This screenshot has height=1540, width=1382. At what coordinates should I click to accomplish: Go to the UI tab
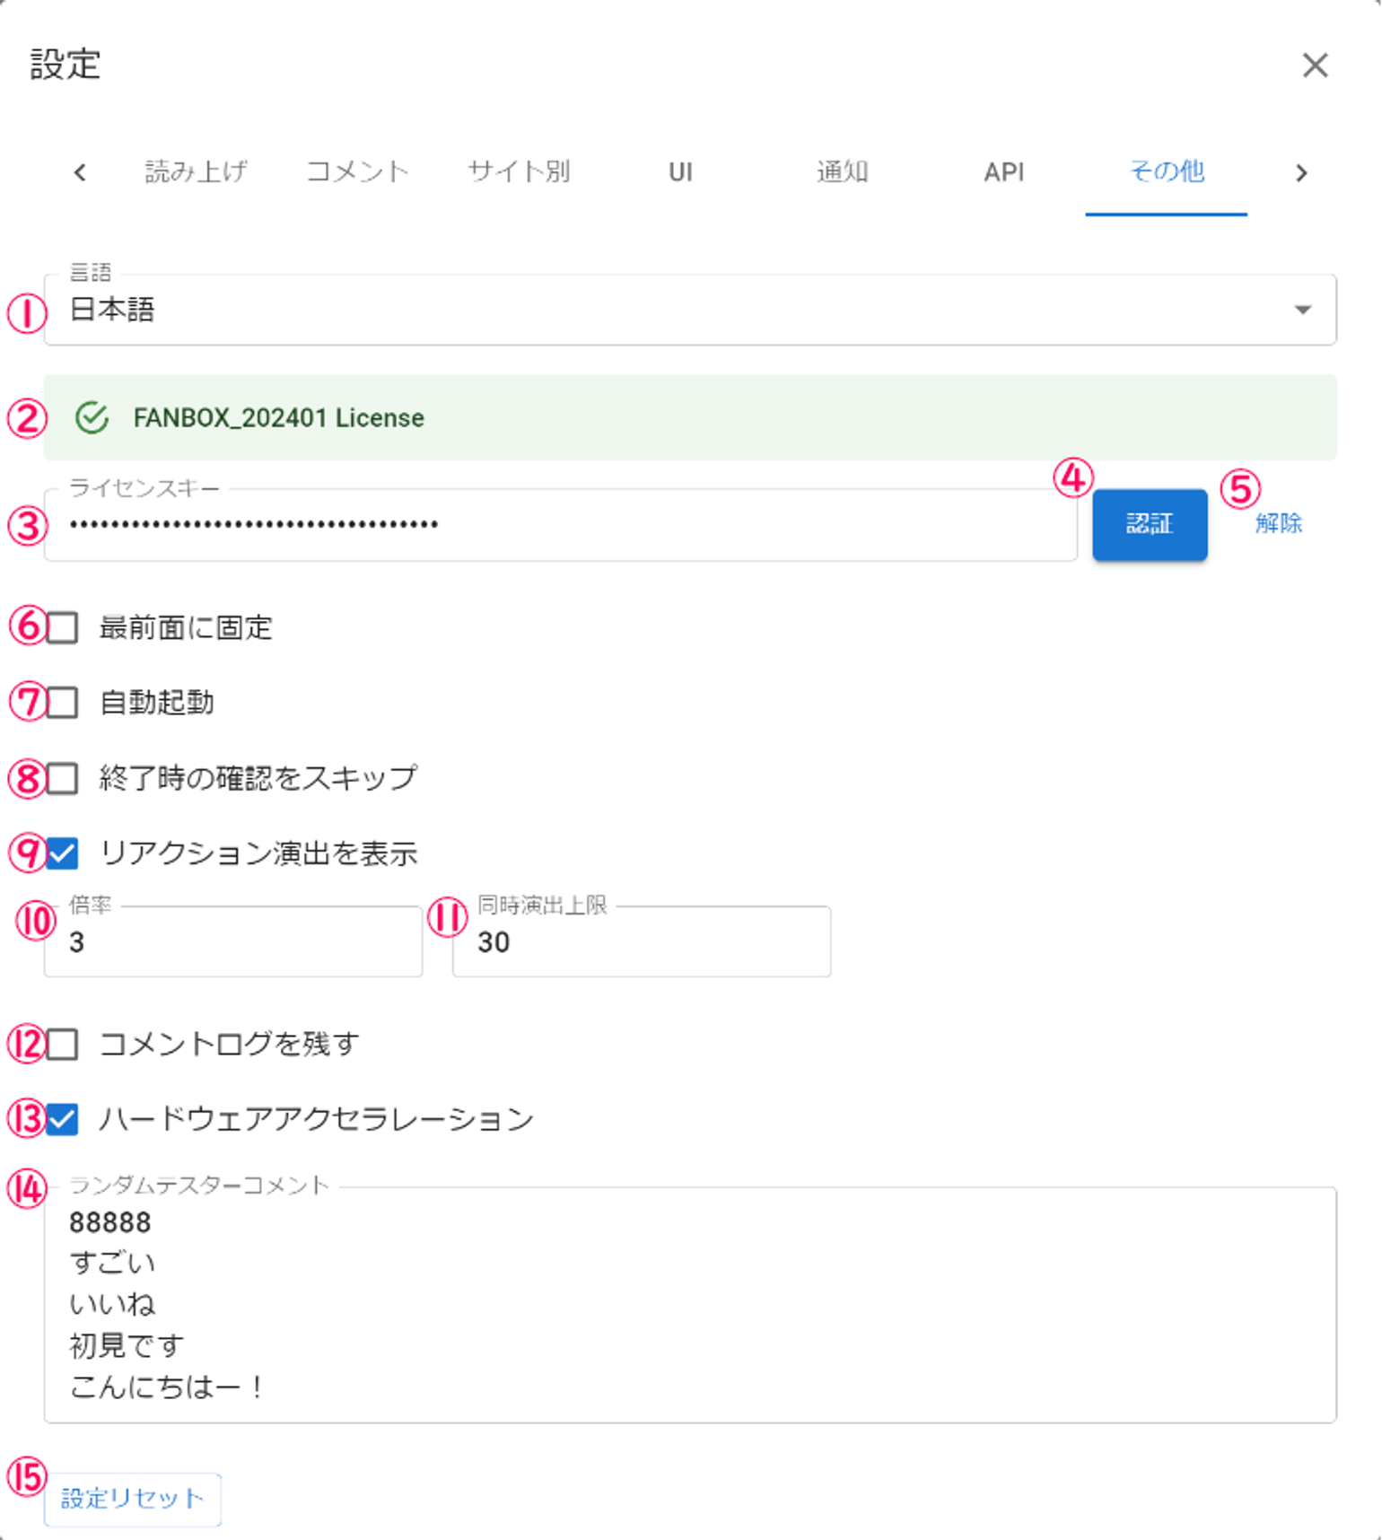[x=680, y=171]
